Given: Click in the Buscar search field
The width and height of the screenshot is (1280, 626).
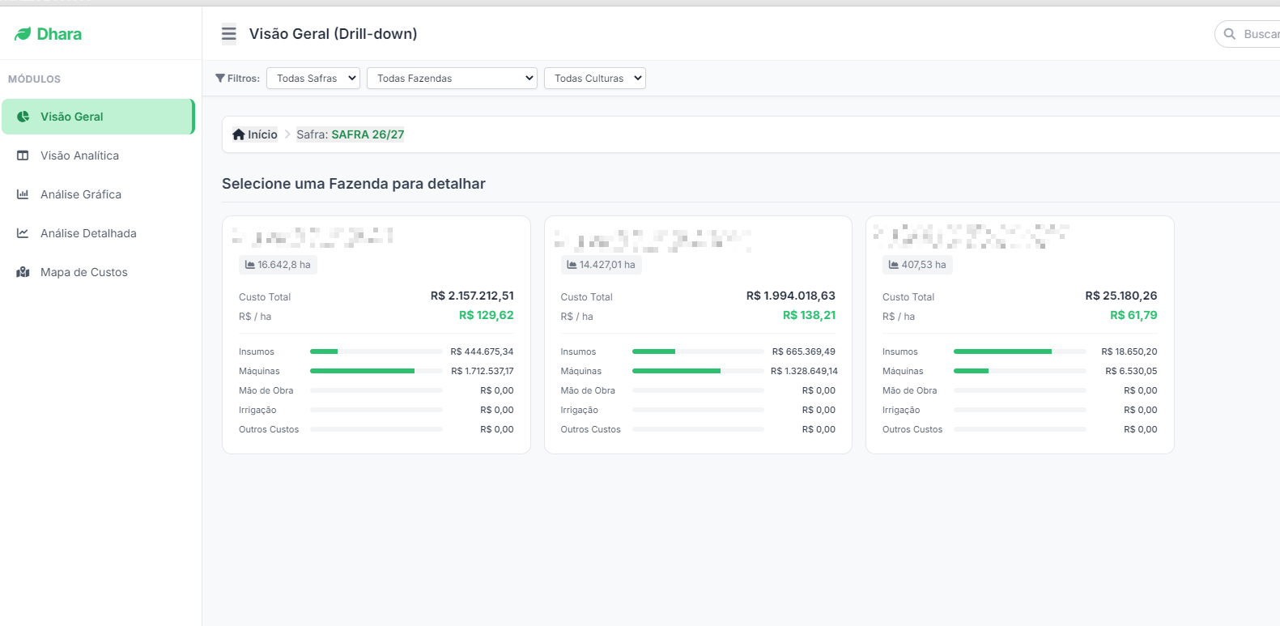Looking at the screenshot, I should point(1255,34).
